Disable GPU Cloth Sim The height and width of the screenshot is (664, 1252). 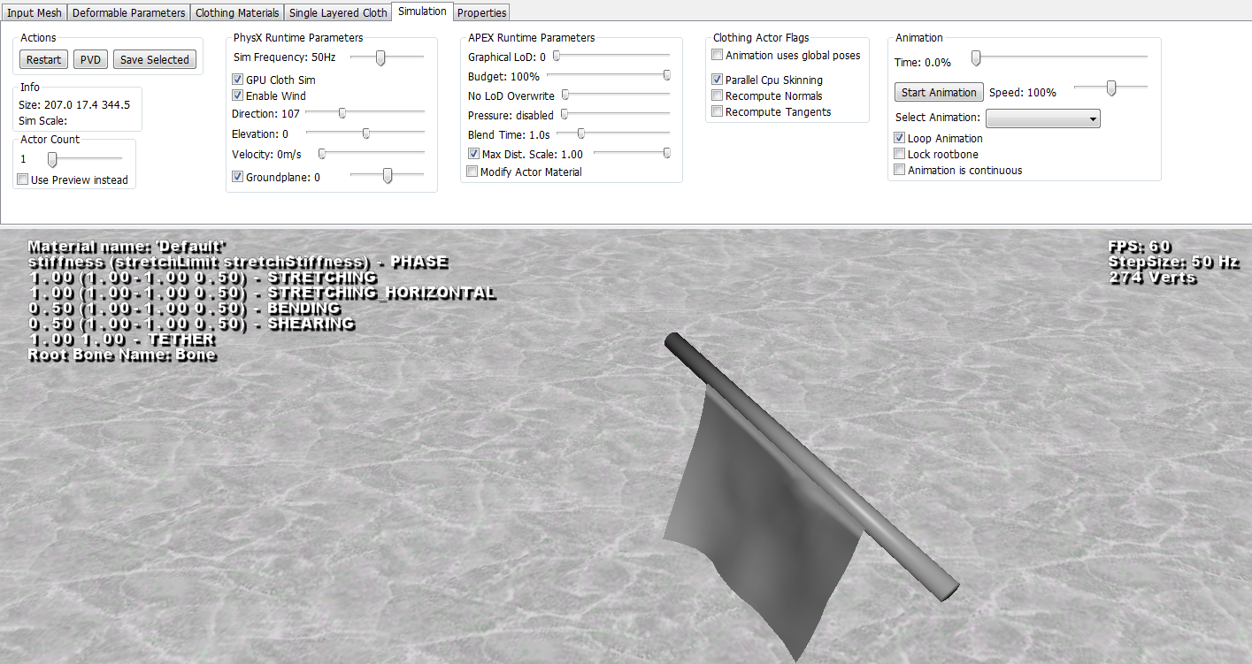click(237, 79)
